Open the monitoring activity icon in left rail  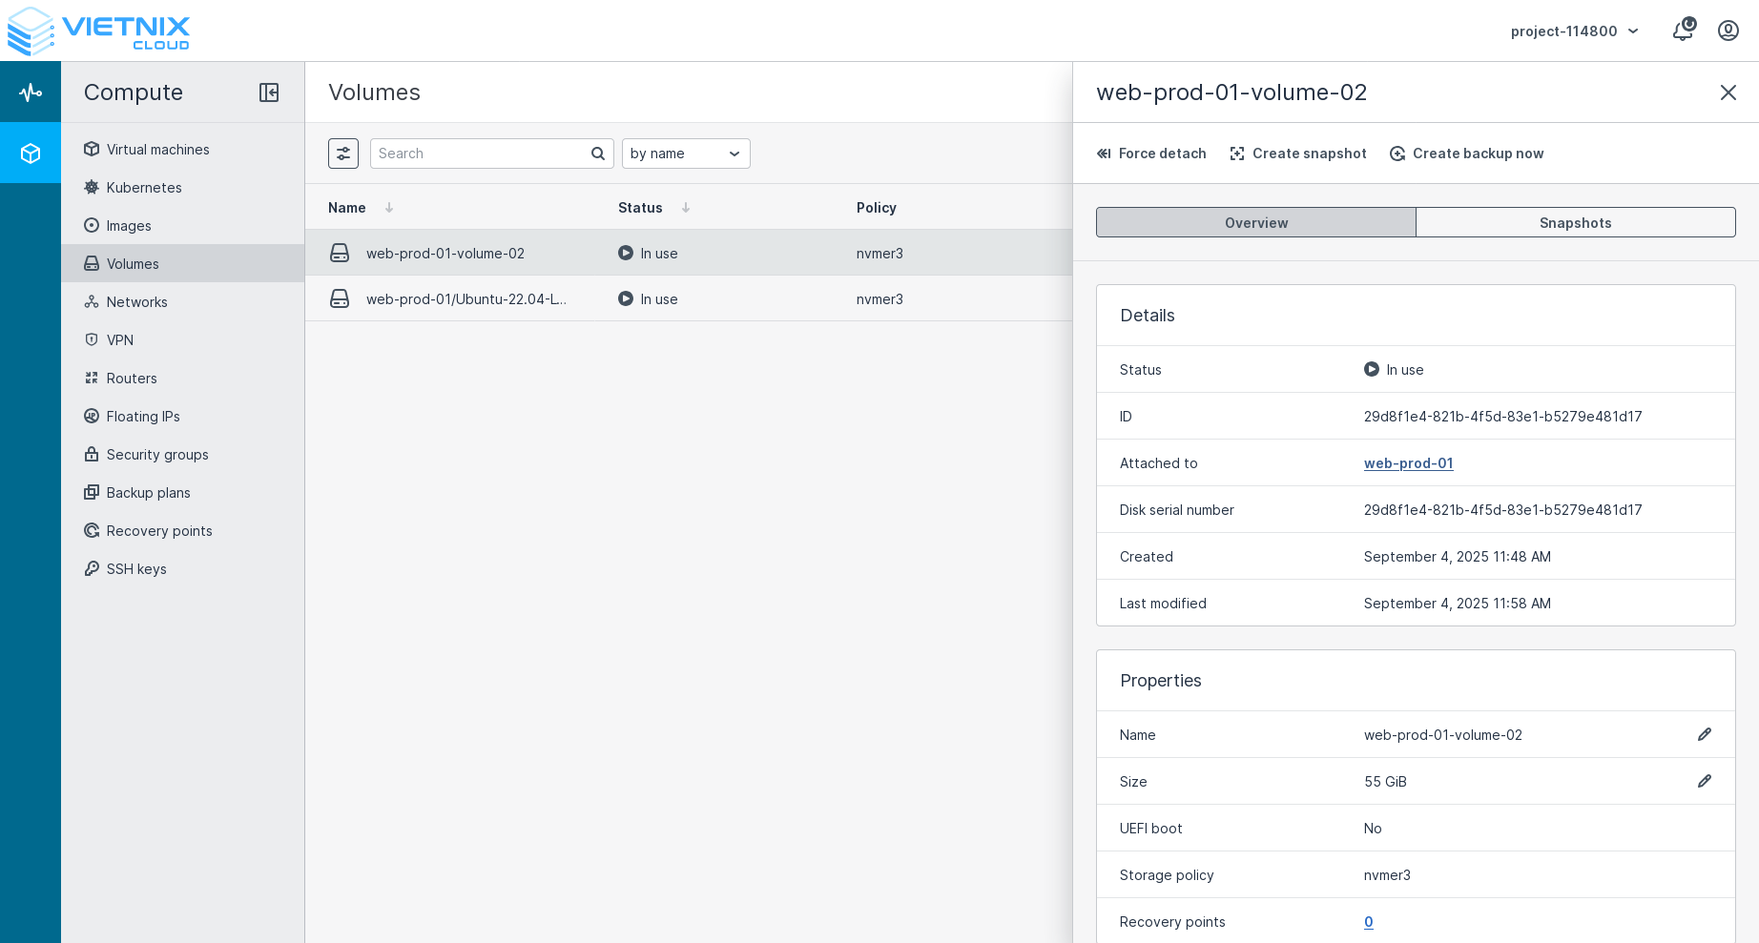pos(31,92)
